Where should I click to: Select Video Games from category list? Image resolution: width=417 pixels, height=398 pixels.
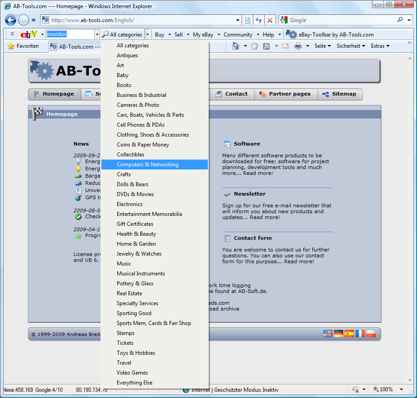[132, 373]
